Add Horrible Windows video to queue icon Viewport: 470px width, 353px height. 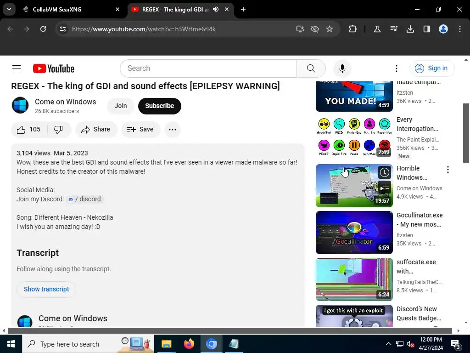click(384, 188)
